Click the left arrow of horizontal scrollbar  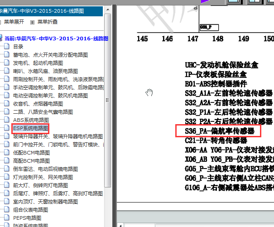(x=120, y=225)
